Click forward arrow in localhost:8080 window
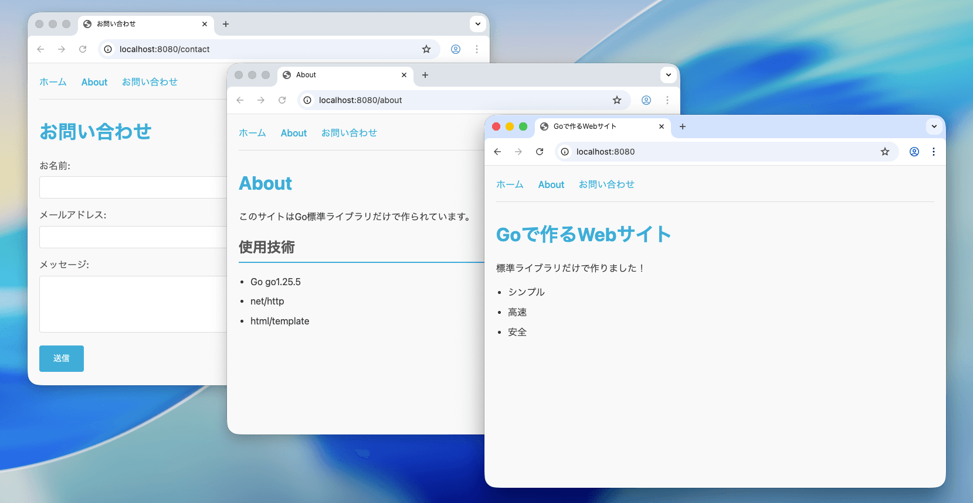 click(518, 152)
